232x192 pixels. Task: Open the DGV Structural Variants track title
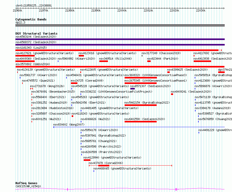pyautogui.click(x=36, y=33)
